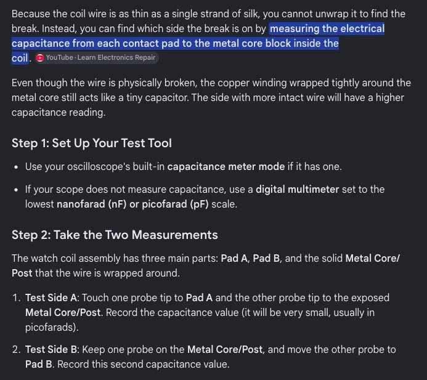Click the bold 'Pad A' in list item one

199,297
